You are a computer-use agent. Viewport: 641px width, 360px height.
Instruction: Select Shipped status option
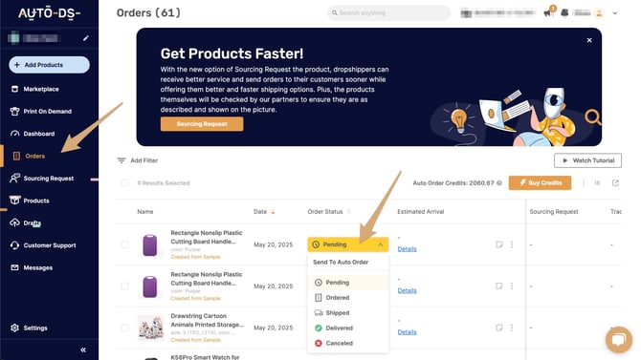[348, 312]
